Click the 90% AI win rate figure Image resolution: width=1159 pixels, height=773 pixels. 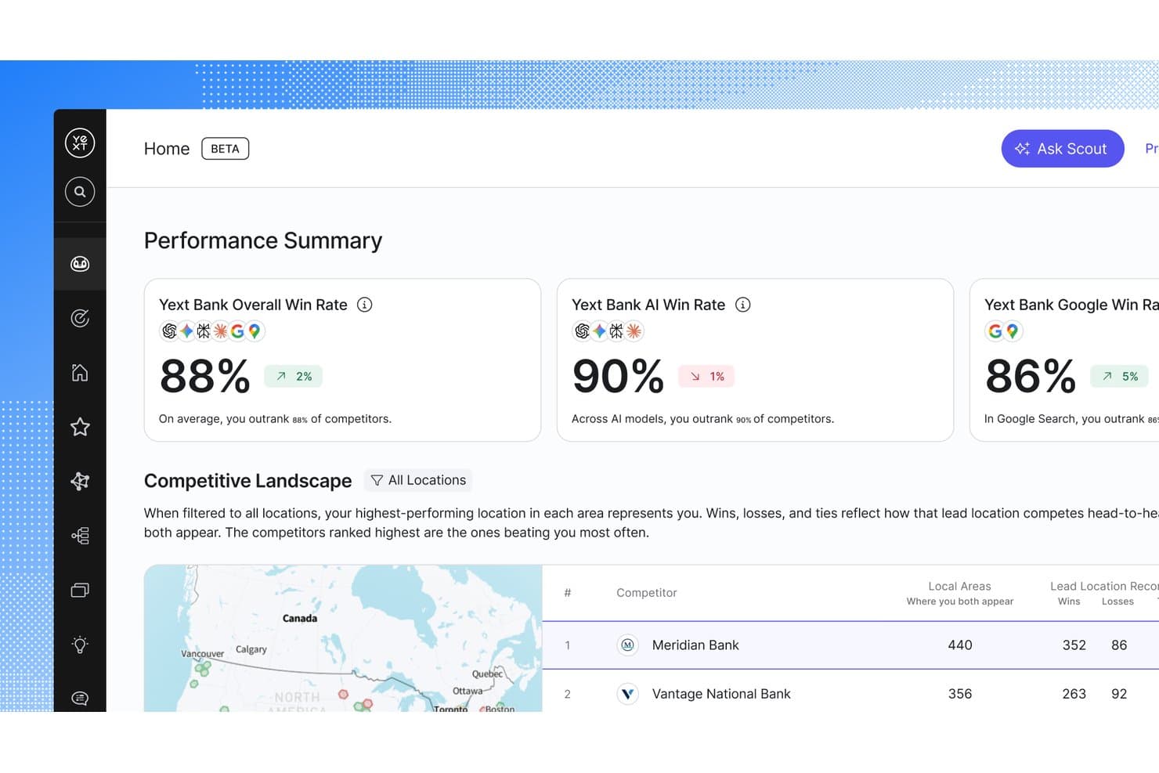click(x=618, y=377)
